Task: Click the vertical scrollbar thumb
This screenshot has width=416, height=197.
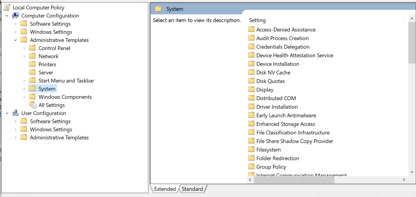Action: (x=412, y=43)
